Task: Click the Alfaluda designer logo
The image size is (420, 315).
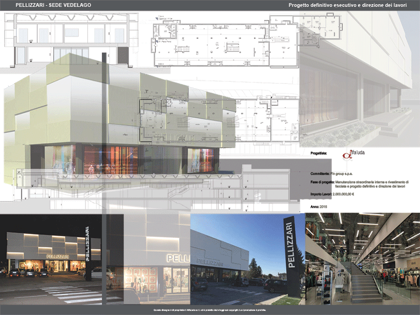Action: point(353,154)
